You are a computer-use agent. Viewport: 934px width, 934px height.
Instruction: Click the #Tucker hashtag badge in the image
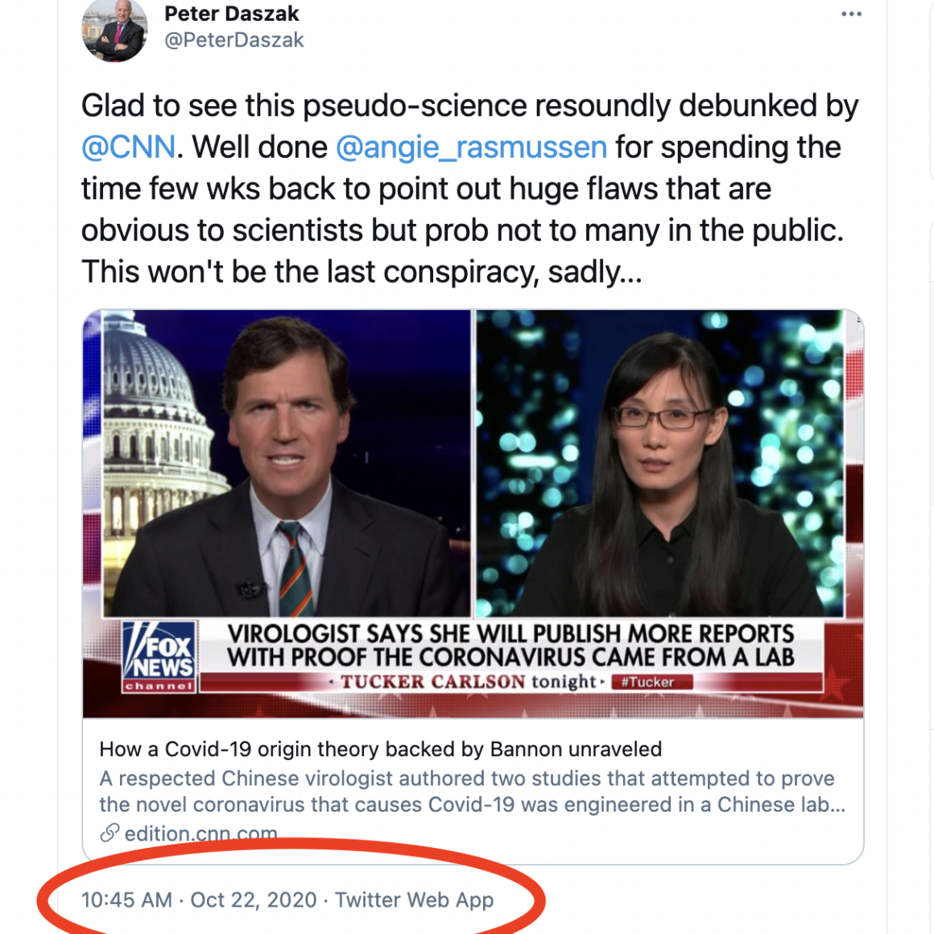tap(651, 682)
